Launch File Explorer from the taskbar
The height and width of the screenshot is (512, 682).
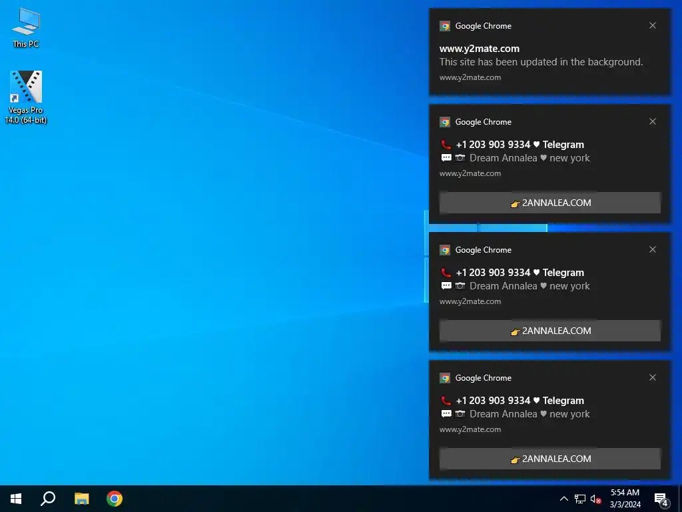pos(81,499)
